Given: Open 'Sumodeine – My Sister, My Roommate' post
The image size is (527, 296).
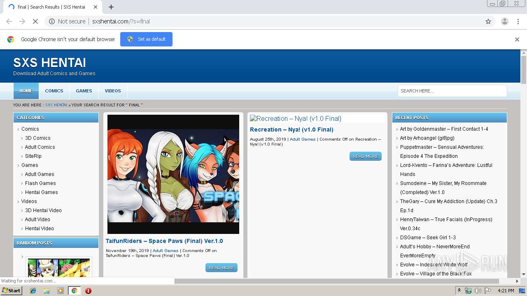Looking at the screenshot, I should click(x=443, y=188).
